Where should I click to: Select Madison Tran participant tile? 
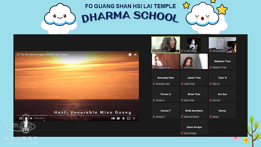[x=222, y=61]
